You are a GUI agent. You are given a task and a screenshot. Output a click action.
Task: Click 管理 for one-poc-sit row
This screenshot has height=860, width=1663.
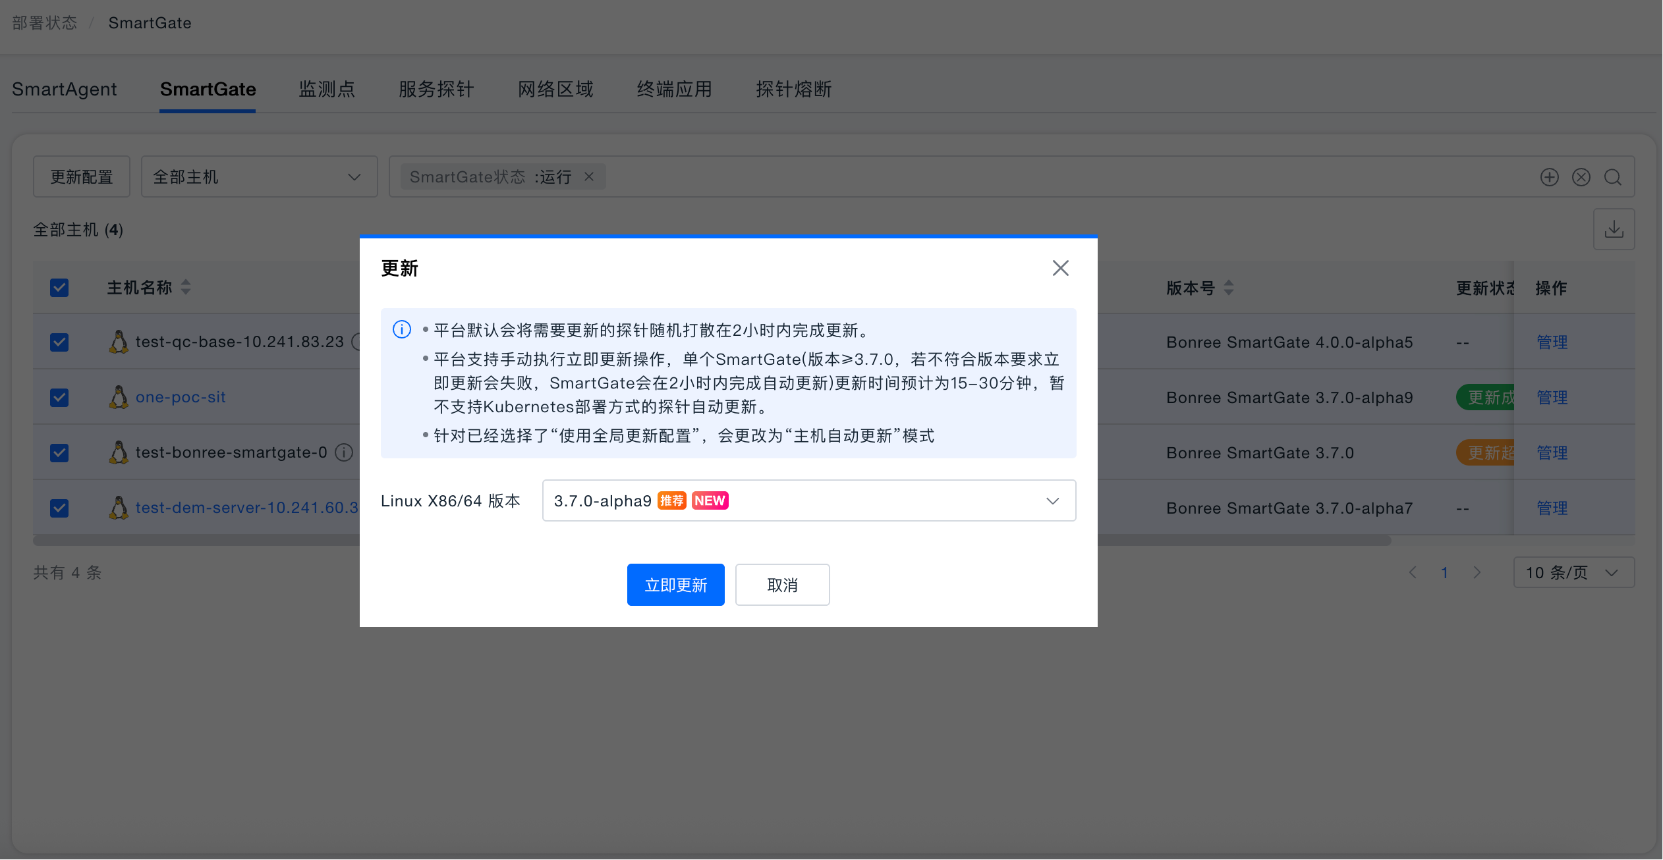[x=1552, y=397]
